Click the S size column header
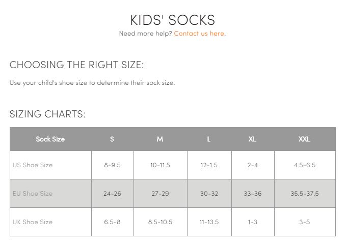Viewport: 347px width, 246px height. [x=112, y=139]
